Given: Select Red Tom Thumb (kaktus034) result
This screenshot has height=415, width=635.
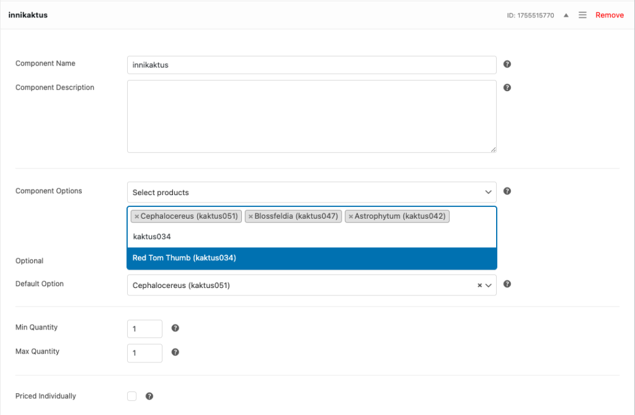Looking at the screenshot, I should (311, 258).
